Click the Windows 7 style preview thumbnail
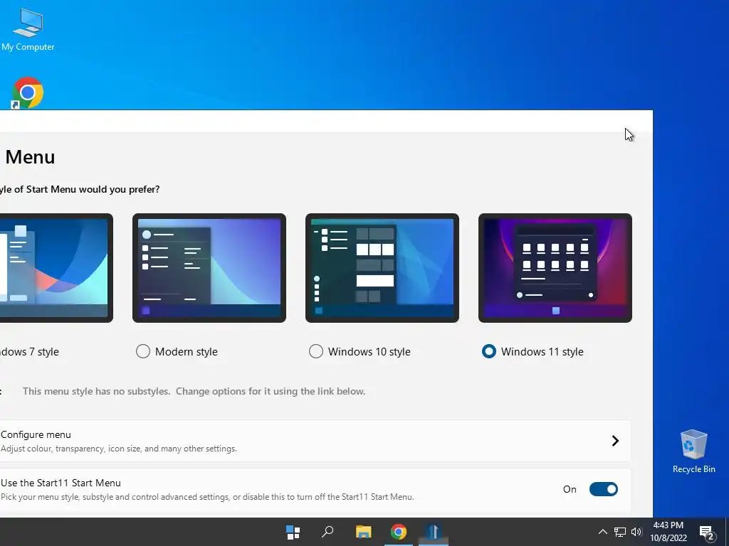Image resolution: width=729 pixels, height=546 pixels. [x=56, y=268]
